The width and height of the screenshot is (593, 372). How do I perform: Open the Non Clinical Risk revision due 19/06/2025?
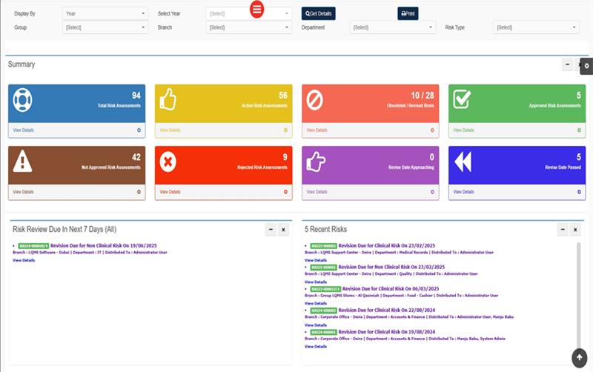[x=104, y=246]
